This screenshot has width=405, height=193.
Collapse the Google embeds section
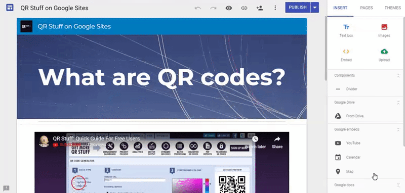(398, 130)
